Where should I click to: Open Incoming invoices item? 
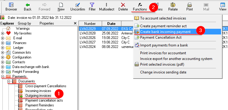(38, 91)
